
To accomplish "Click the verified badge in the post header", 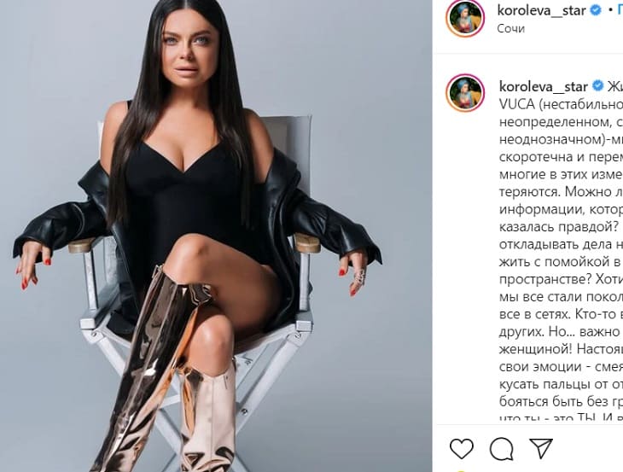I will (596, 10).
